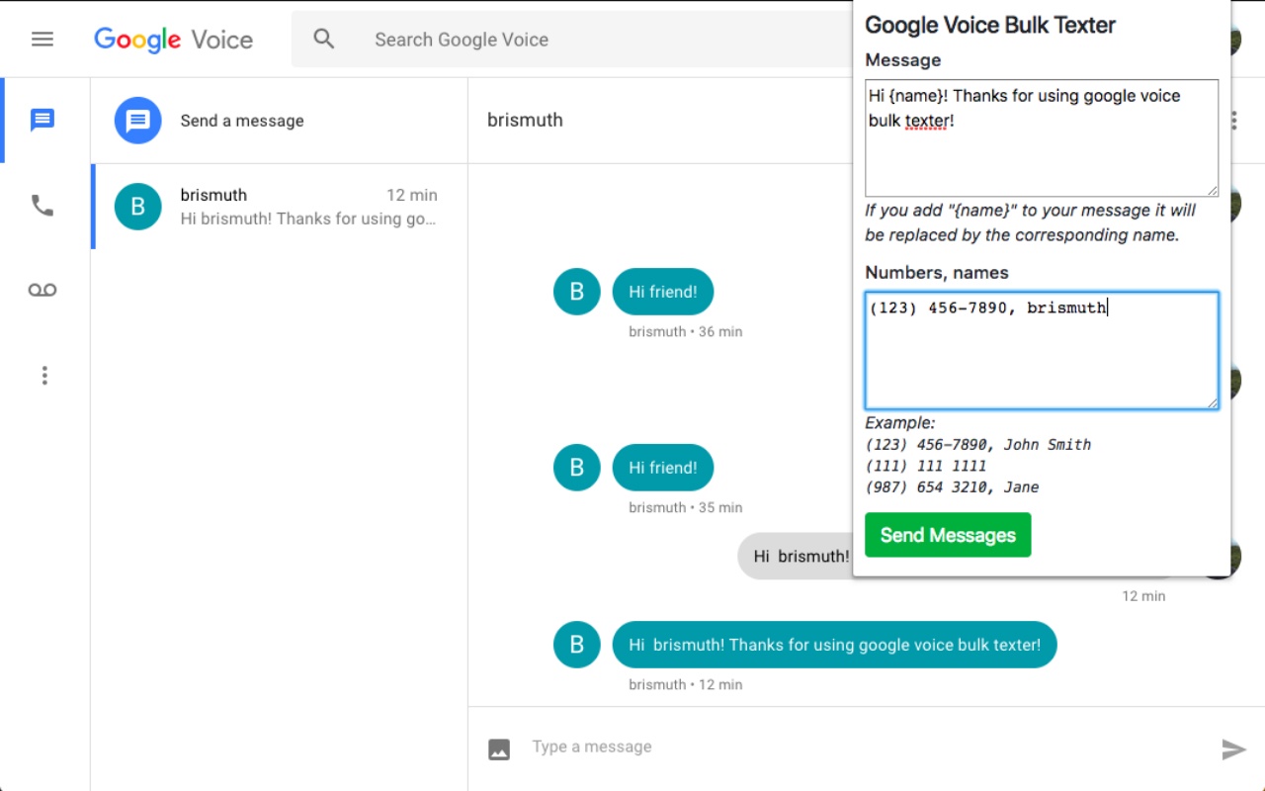The width and height of the screenshot is (1265, 791).
Task: Click the 'Numbers, names' label
Action: click(937, 273)
